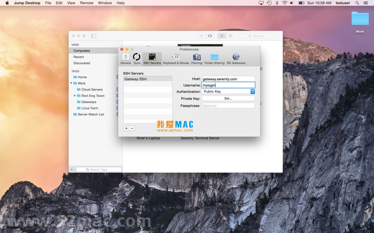This screenshot has width=374, height=233.
Task: Open the RD Gateways preferences pane
Action: pyautogui.click(x=236, y=59)
